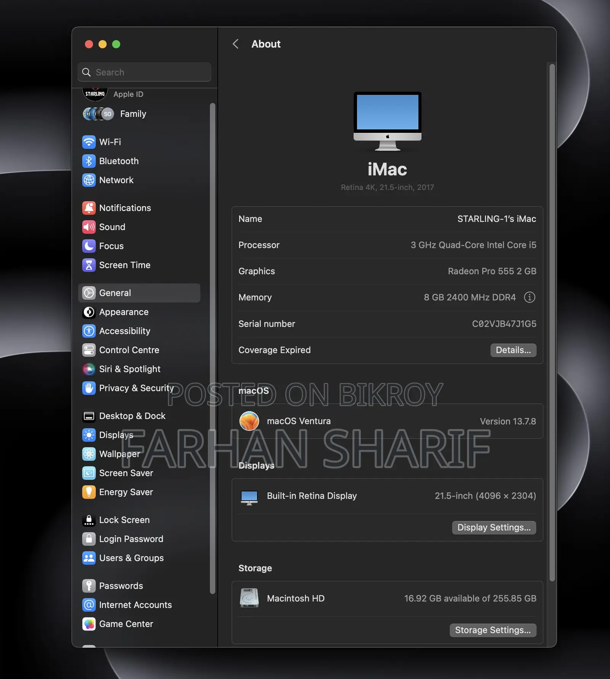Click the Desktop & Dock icon
This screenshot has width=610, height=679.
pos(89,416)
